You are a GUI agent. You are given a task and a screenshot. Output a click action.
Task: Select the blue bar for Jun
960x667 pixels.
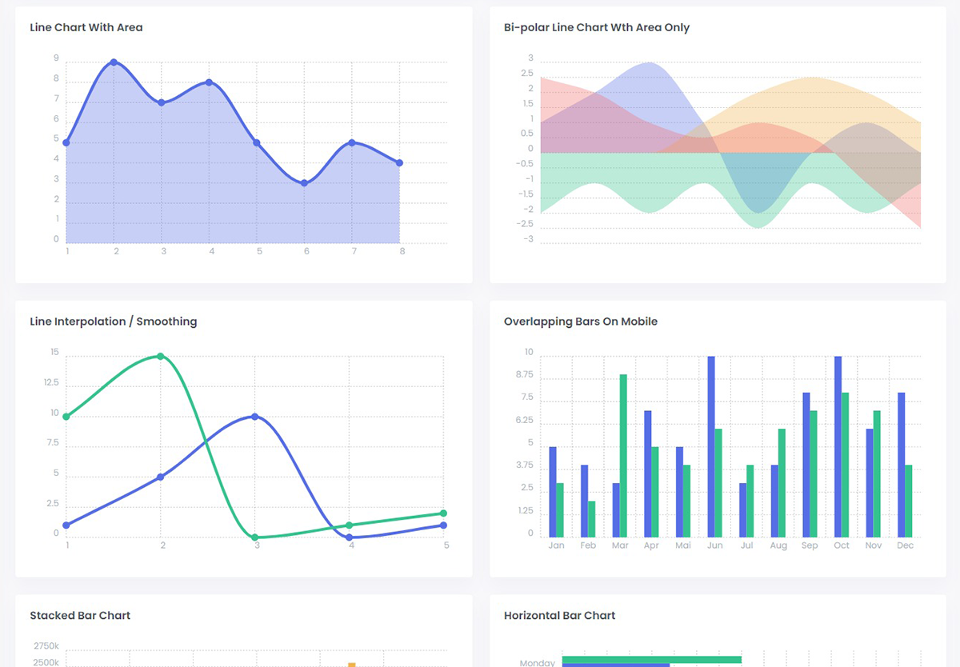coord(711,446)
